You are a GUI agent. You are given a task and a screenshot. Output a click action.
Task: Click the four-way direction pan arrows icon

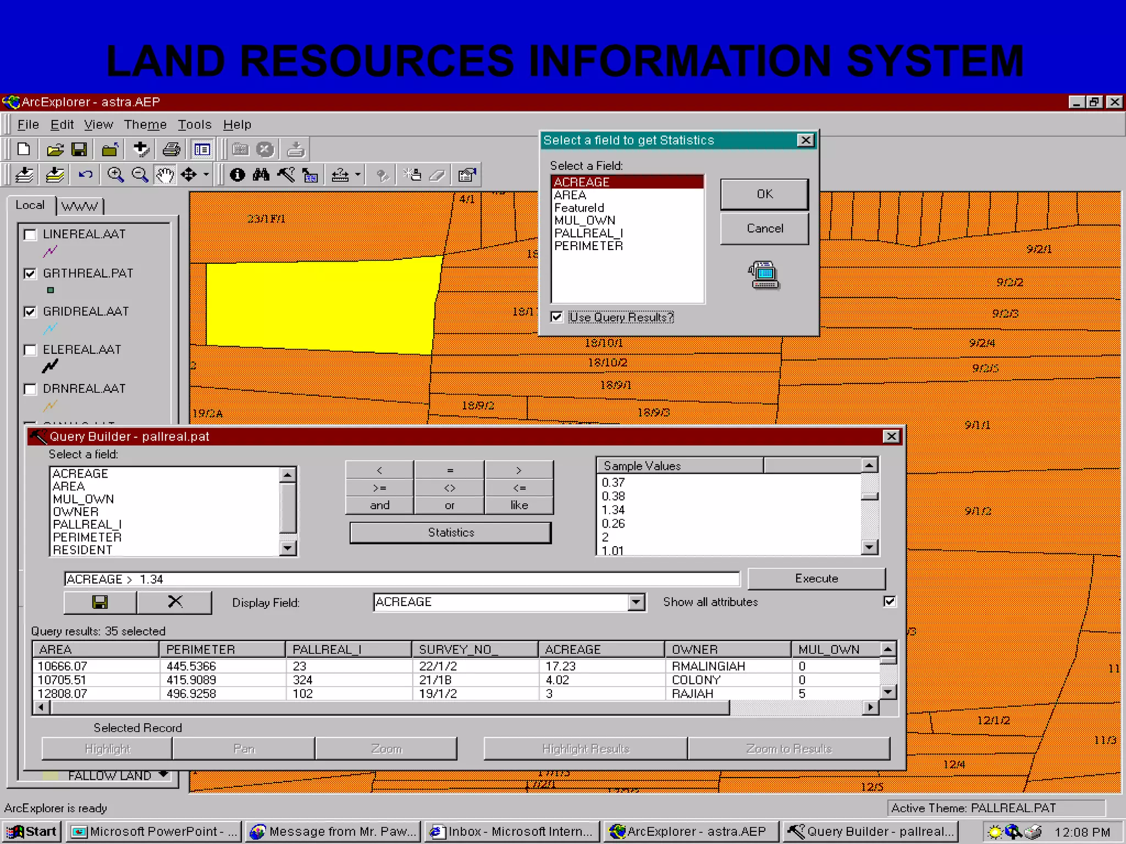coord(189,175)
